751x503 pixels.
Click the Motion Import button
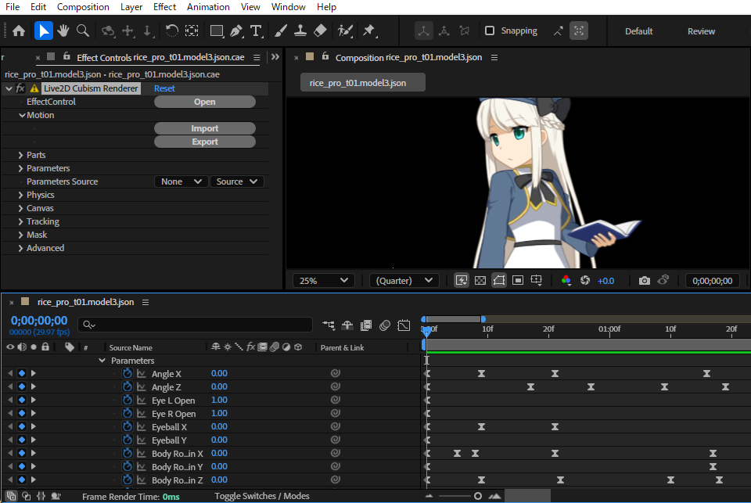click(204, 128)
